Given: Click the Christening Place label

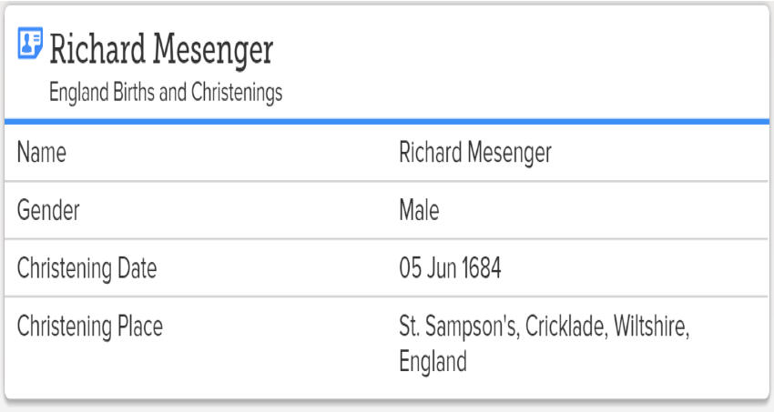Looking at the screenshot, I should click(90, 327).
